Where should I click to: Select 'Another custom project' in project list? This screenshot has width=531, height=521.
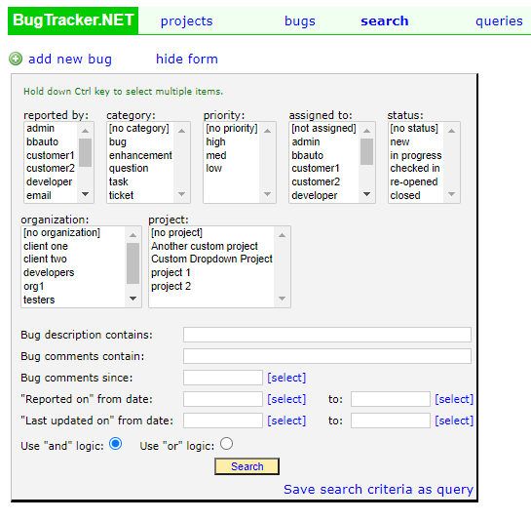click(212, 246)
